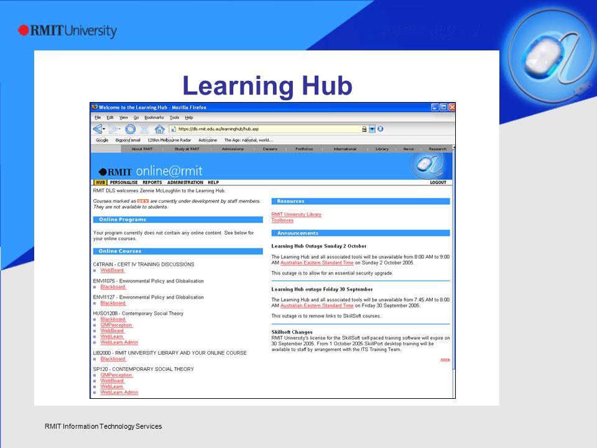Open the Tools menu
This screenshot has height=448, width=597.
[174, 118]
